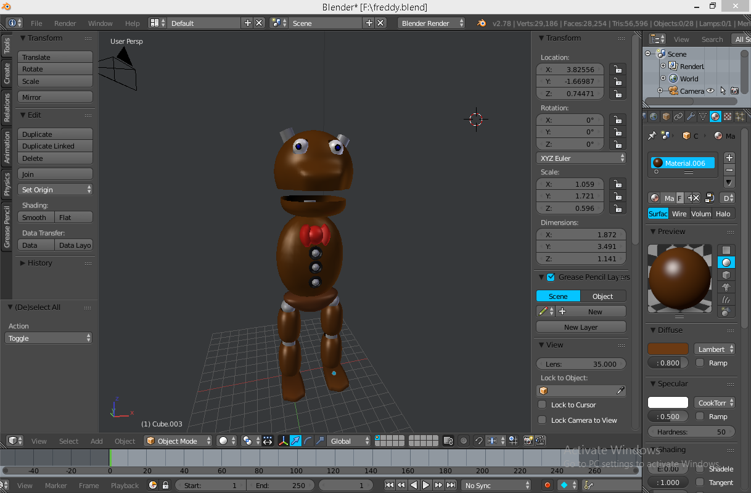Screen dimensions: 751x493
Task: Open the XYZ Euler rotation mode dropdown
Action: (x=581, y=158)
